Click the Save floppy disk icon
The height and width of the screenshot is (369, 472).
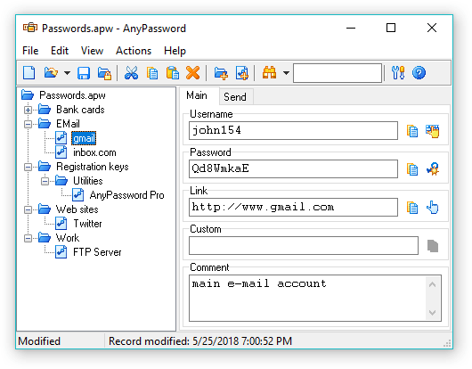84,73
